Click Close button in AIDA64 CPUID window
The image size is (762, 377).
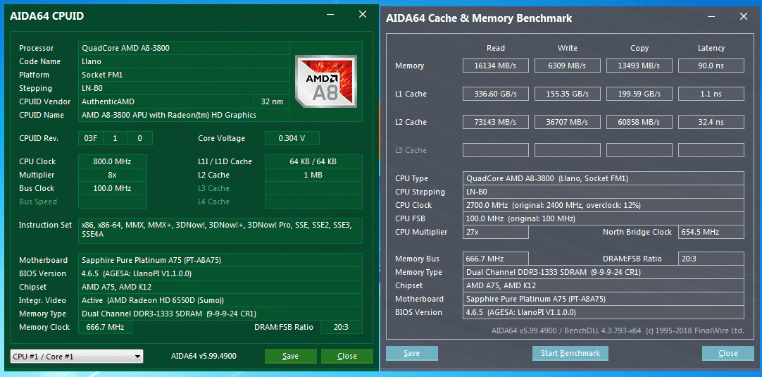point(347,356)
